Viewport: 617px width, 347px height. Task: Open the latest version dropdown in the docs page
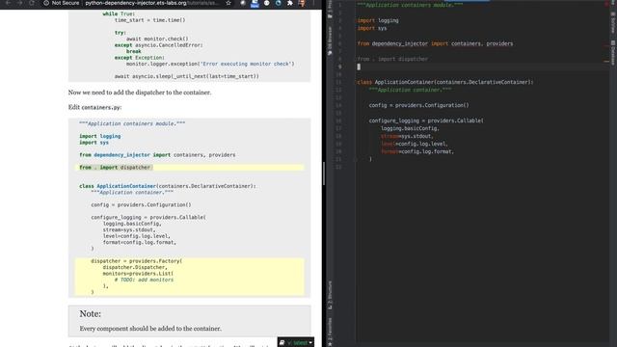(296, 342)
